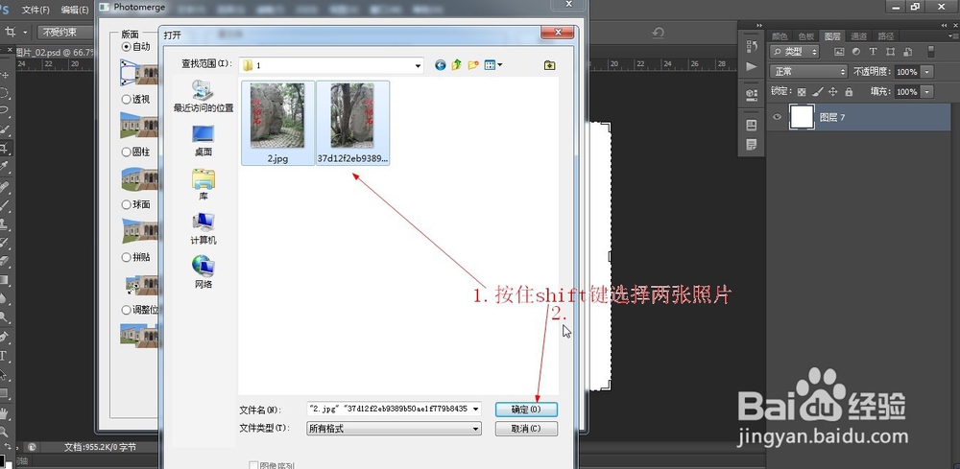
Task: Expand 文件名 combo box dropdown
Action: point(476,409)
